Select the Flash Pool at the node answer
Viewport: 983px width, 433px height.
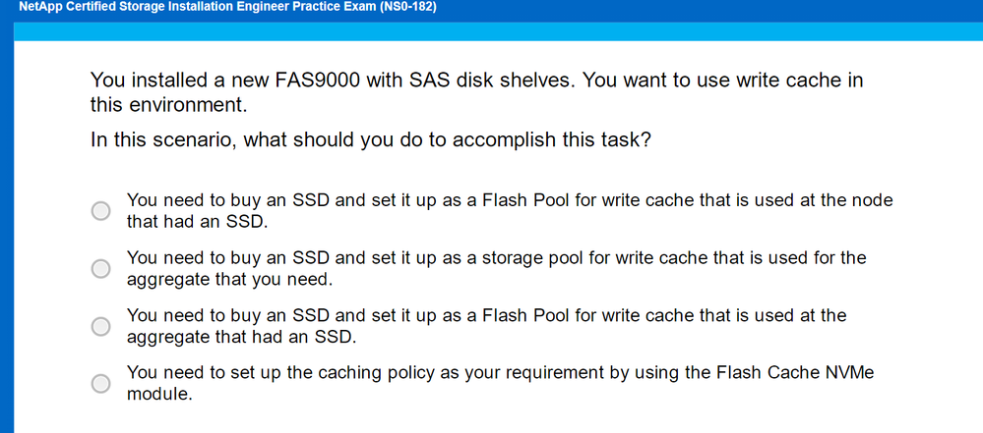tap(100, 211)
